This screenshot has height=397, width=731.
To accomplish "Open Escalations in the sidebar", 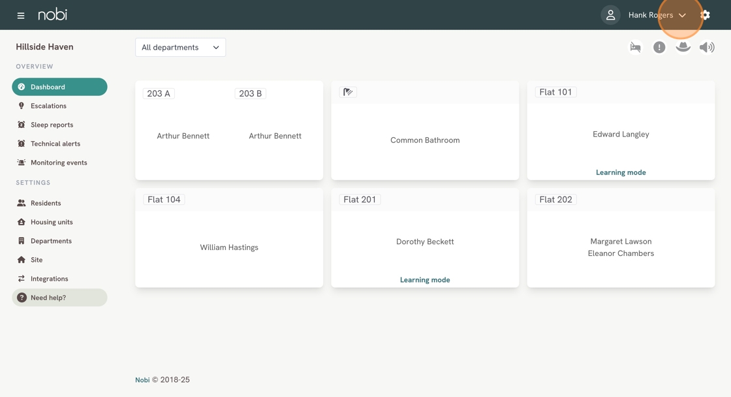I will 48,106.
